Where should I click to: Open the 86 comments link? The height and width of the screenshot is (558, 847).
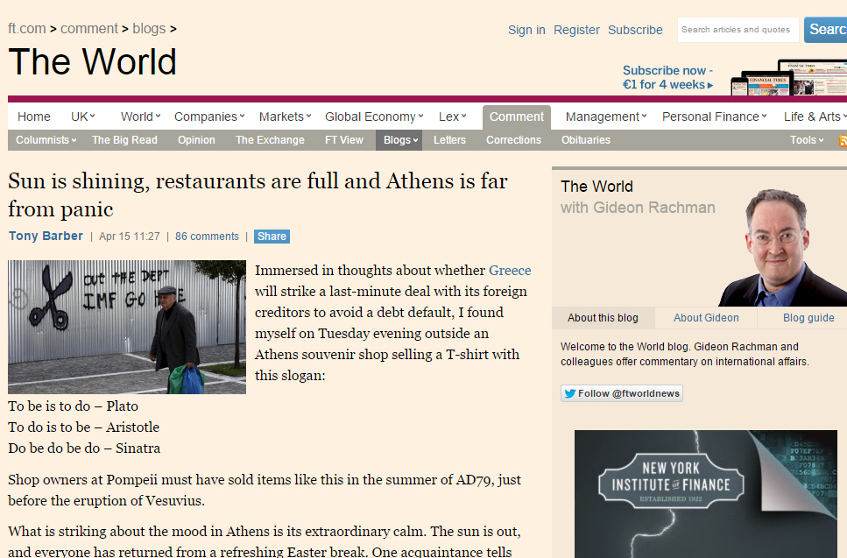[207, 236]
